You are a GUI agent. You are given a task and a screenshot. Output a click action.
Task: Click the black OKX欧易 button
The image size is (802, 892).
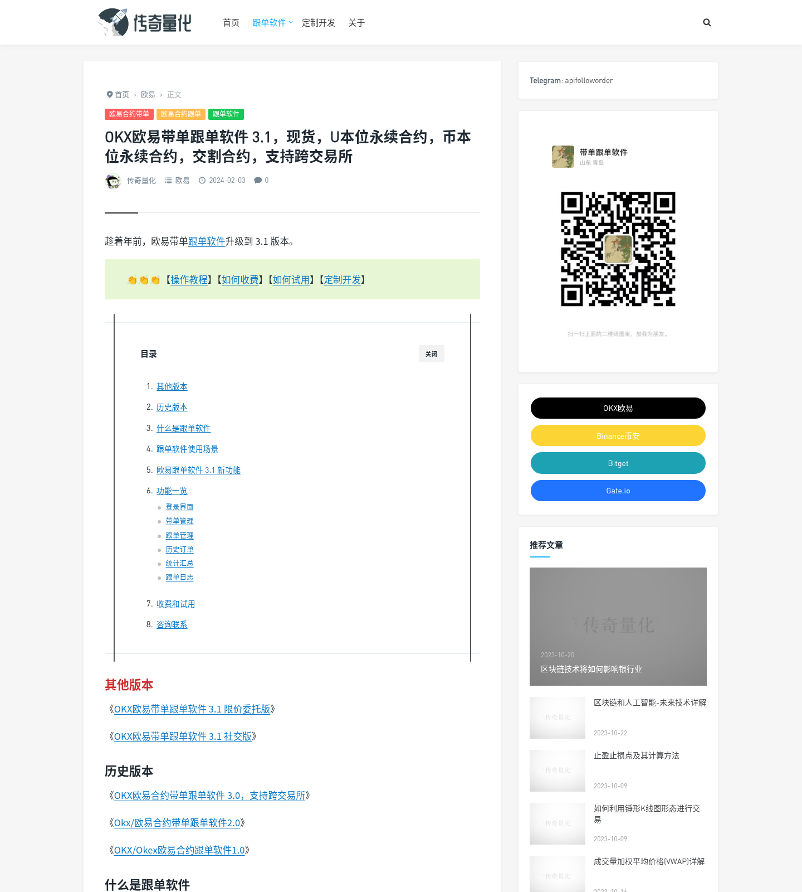(x=618, y=408)
